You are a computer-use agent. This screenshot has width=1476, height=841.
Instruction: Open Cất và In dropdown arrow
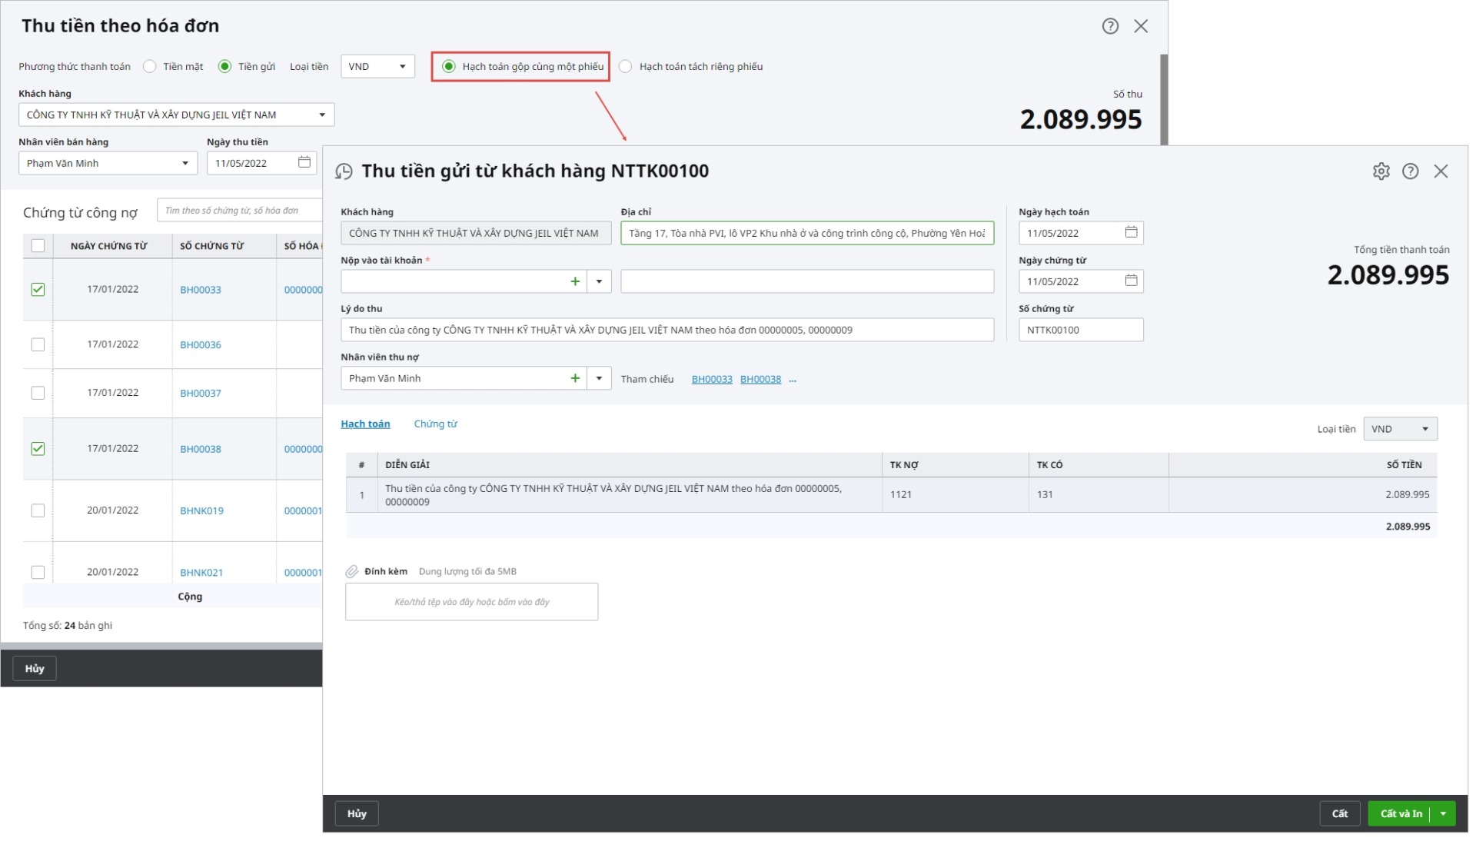pos(1443,813)
